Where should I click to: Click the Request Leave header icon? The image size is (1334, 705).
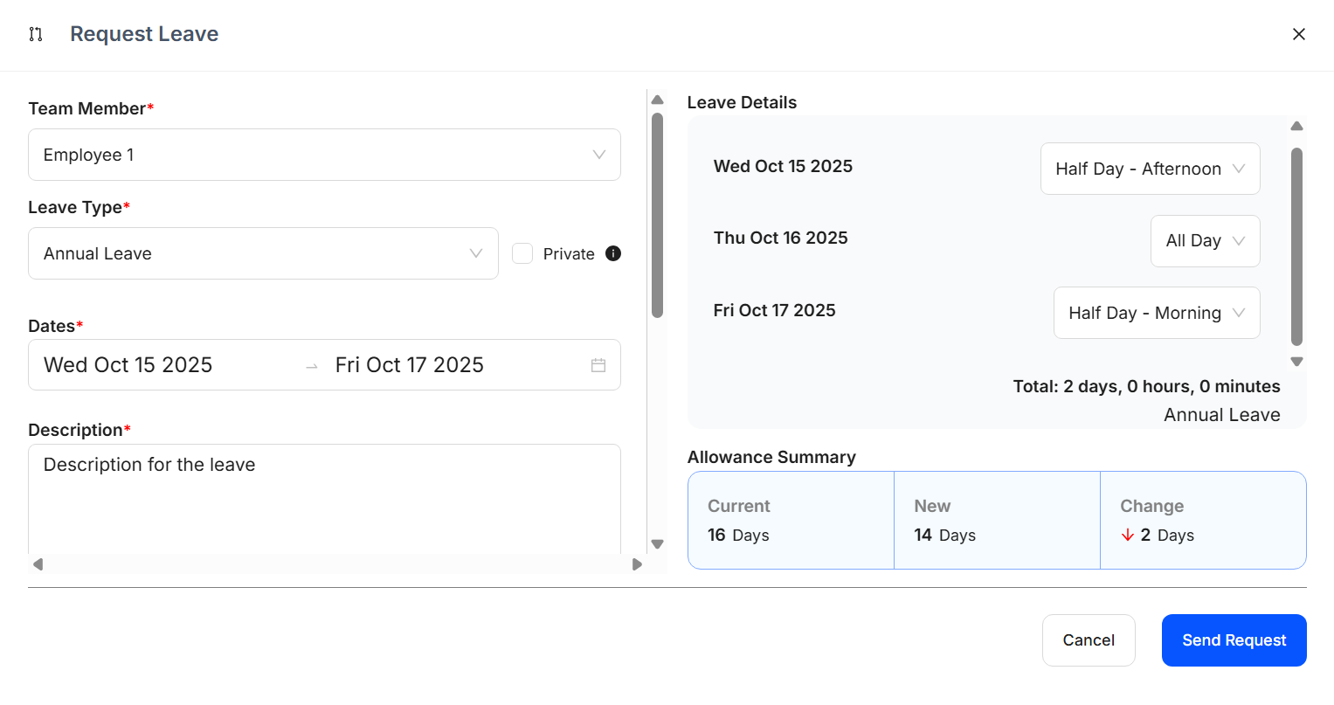pyautogui.click(x=36, y=34)
